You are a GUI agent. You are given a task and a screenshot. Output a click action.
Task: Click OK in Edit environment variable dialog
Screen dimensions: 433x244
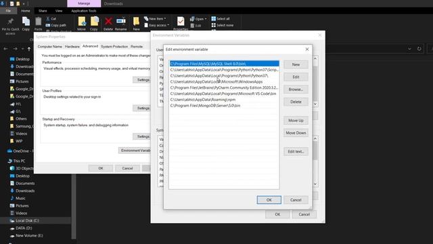(269, 200)
